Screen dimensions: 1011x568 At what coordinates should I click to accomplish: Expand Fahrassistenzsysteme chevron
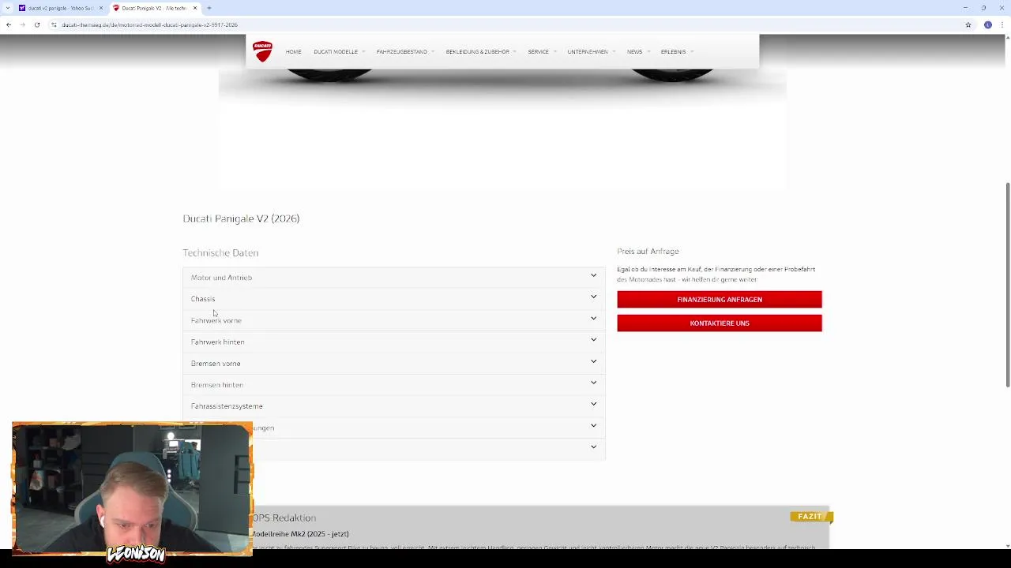(x=593, y=404)
